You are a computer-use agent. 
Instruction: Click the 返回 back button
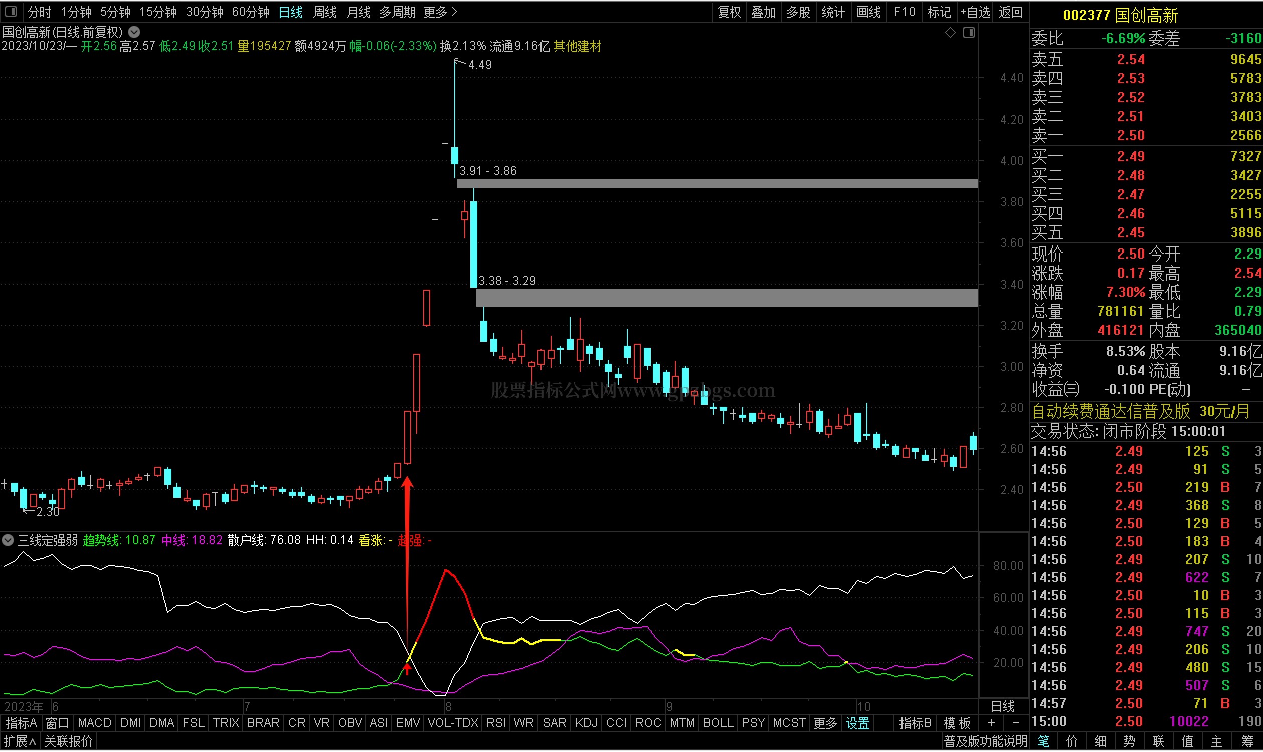click(1010, 12)
